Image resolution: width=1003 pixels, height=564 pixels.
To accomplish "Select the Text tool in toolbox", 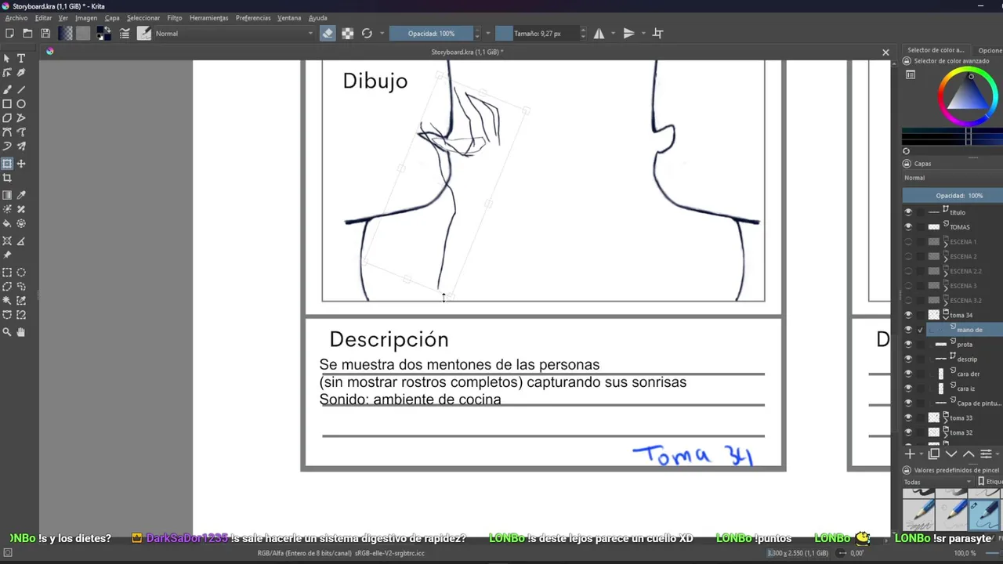I will pos(21,59).
